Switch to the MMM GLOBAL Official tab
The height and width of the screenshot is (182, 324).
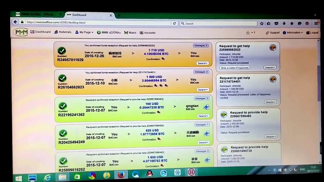38,14
